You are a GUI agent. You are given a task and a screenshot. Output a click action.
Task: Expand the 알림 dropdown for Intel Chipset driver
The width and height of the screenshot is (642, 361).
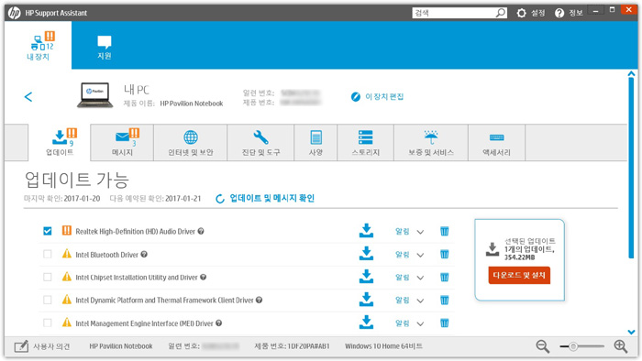click(x=420, y=278)
